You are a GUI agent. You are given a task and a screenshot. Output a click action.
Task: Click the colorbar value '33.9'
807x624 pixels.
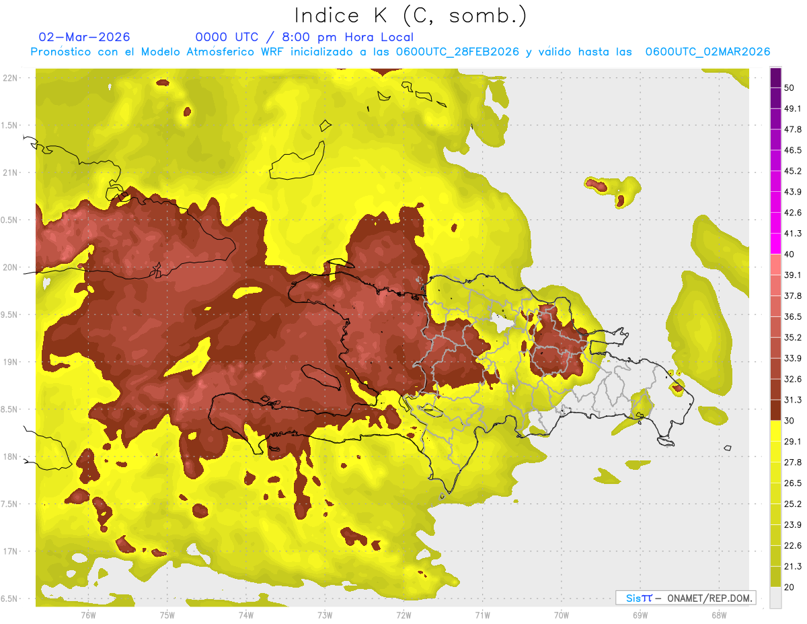[x=793, y=358]
